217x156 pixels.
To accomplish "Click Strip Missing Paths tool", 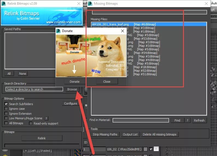I will coord(105,134).
